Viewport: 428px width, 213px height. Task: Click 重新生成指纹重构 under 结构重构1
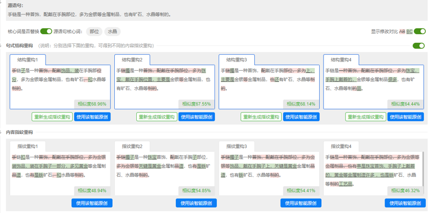52,117
